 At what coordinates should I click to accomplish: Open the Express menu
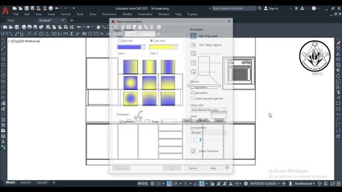(x=192, y=14)
